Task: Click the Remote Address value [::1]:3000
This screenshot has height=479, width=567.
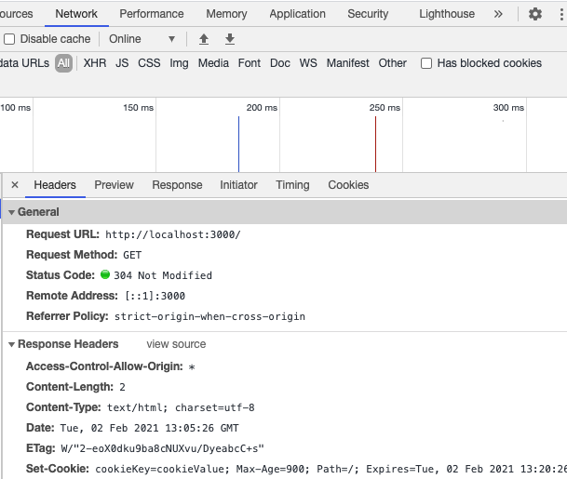Action: [x=155, y=296]
